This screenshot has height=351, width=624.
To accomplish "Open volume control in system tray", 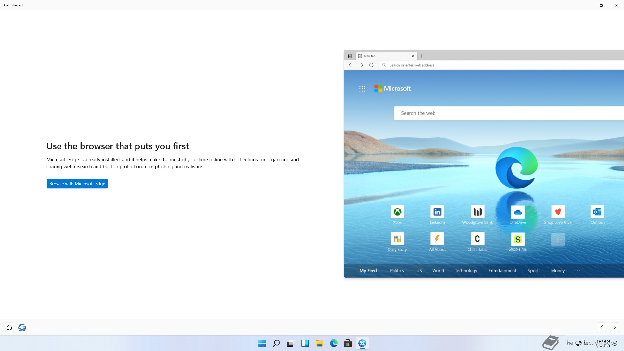I will coord(586,343).
